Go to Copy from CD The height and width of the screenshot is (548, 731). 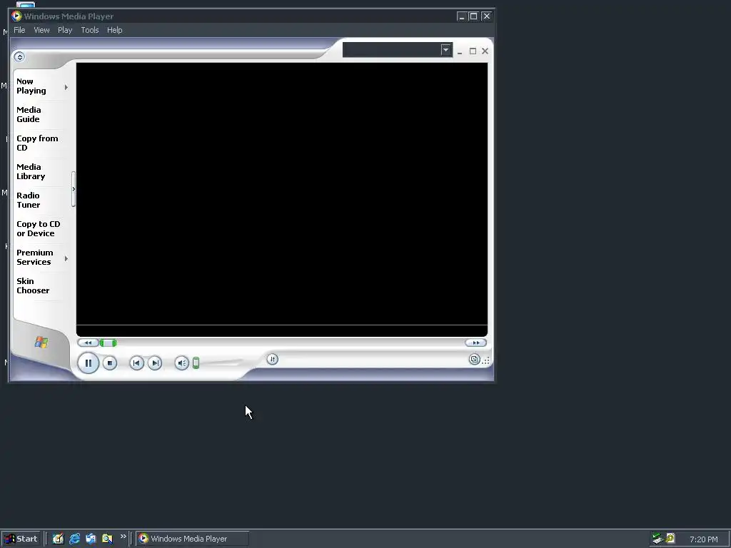(37, 143)
